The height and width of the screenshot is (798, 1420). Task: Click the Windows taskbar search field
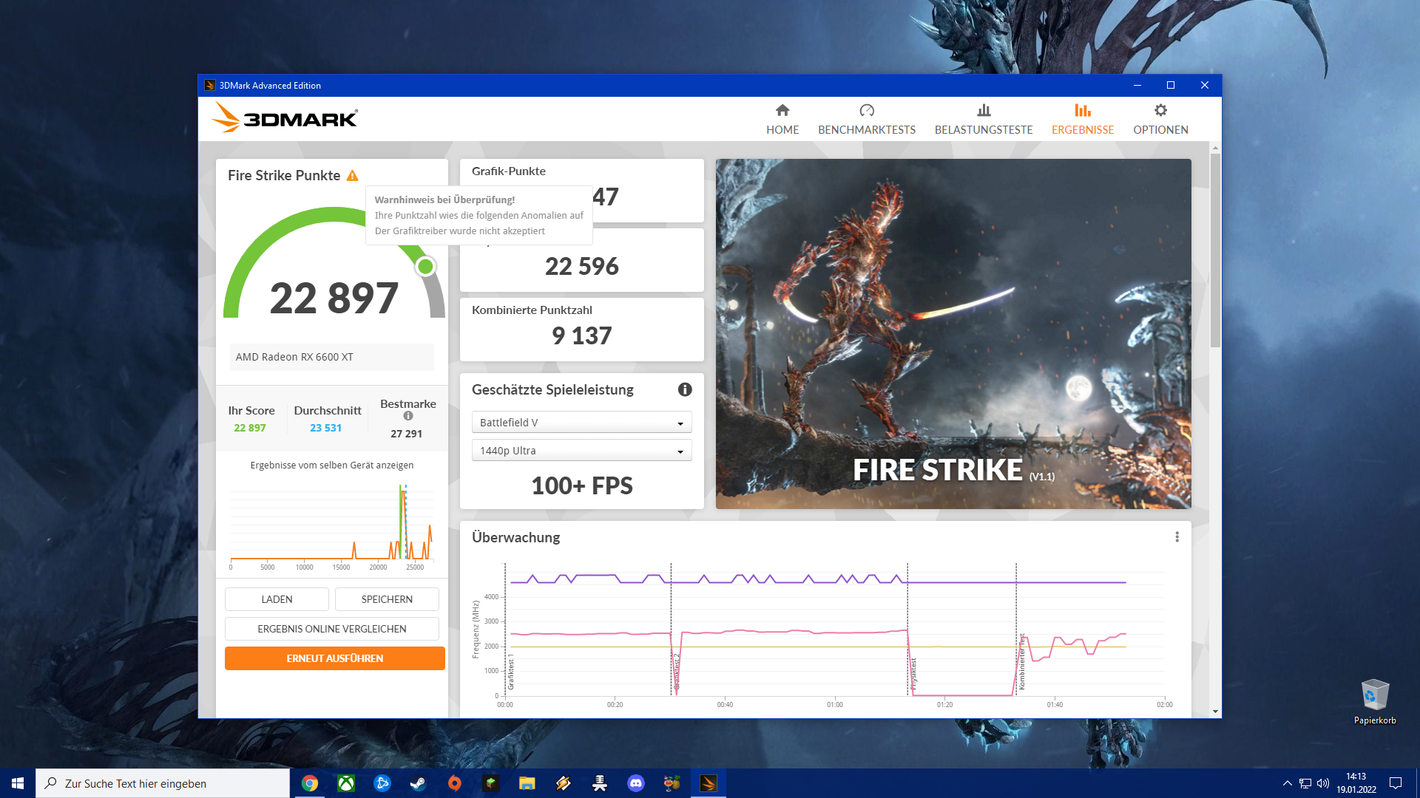coord(163,783)
